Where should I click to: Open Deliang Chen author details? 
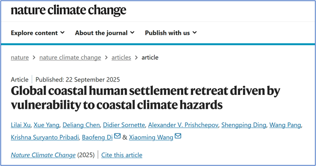[80, 125]
